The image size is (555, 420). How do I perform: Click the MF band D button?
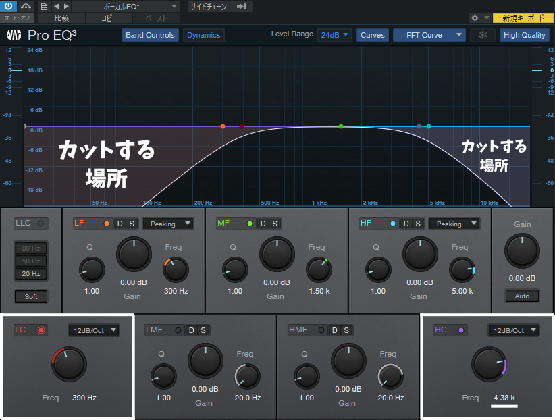coord(263,224)
